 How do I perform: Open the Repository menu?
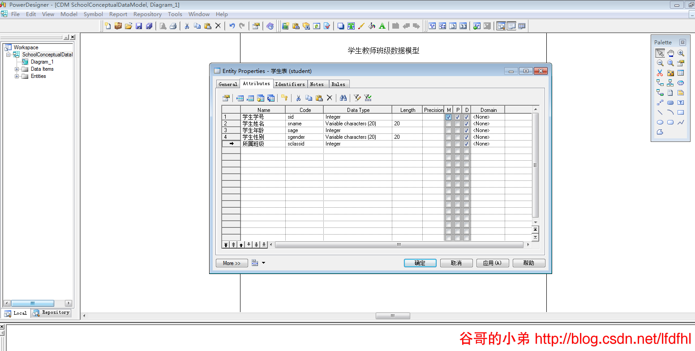[147, 14]
